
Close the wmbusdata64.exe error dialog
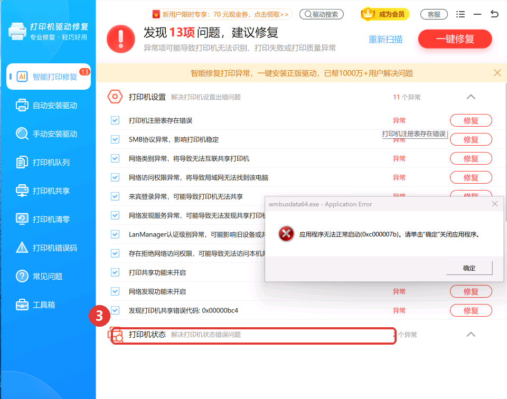pos(495,204)
